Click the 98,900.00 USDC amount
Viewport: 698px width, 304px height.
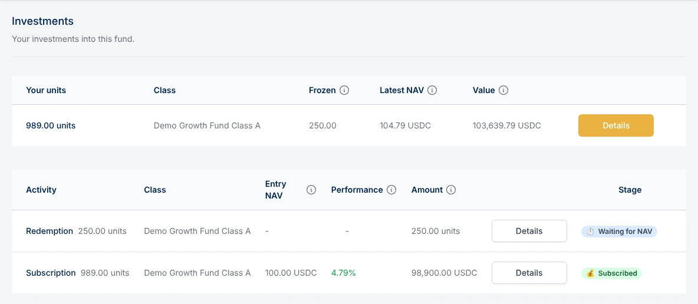click(445, 273)
